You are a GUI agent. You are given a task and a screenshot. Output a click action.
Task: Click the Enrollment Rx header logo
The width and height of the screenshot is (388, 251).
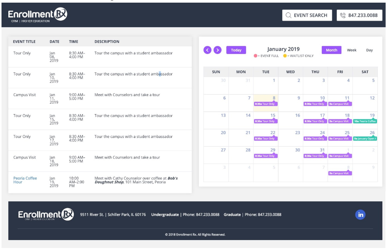(x=38, y=15)
